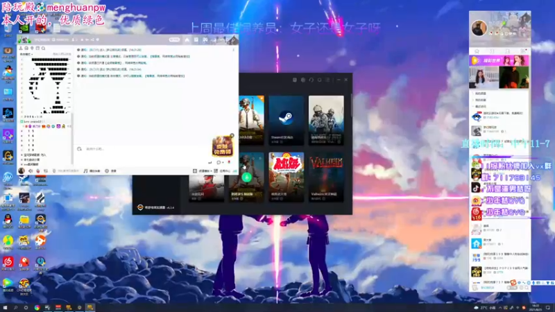Click taskbar clock and date

coord(535,307)
